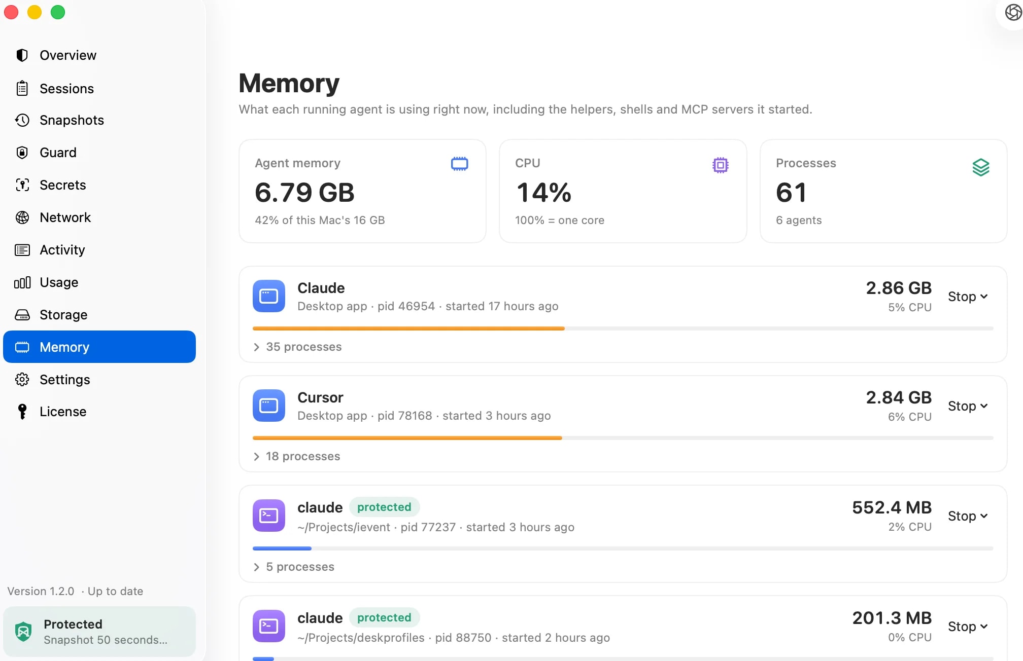
Task: Click the memory chip icon in Agent memory card
Action: pyautogui.click(x=460, y=164)
